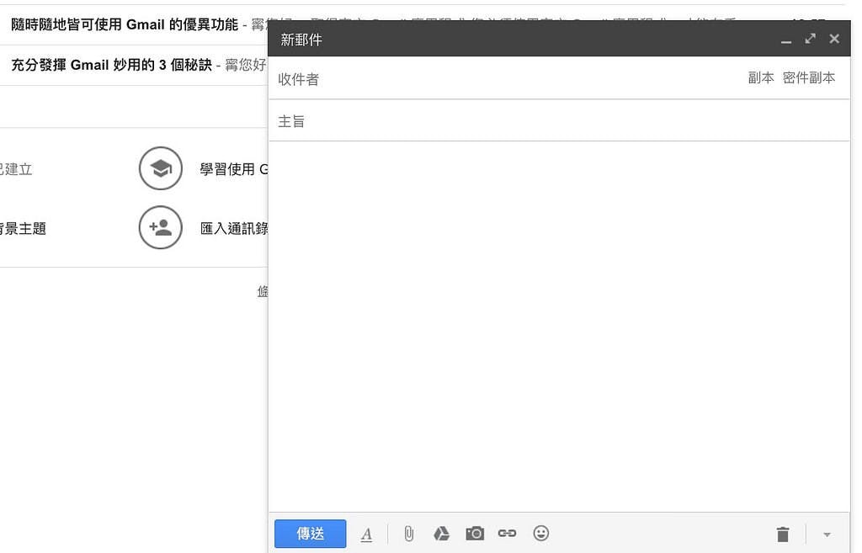Click the 景主題 background theme link
862x553 pixels.
pyautogui.click(x=23, y=228)
